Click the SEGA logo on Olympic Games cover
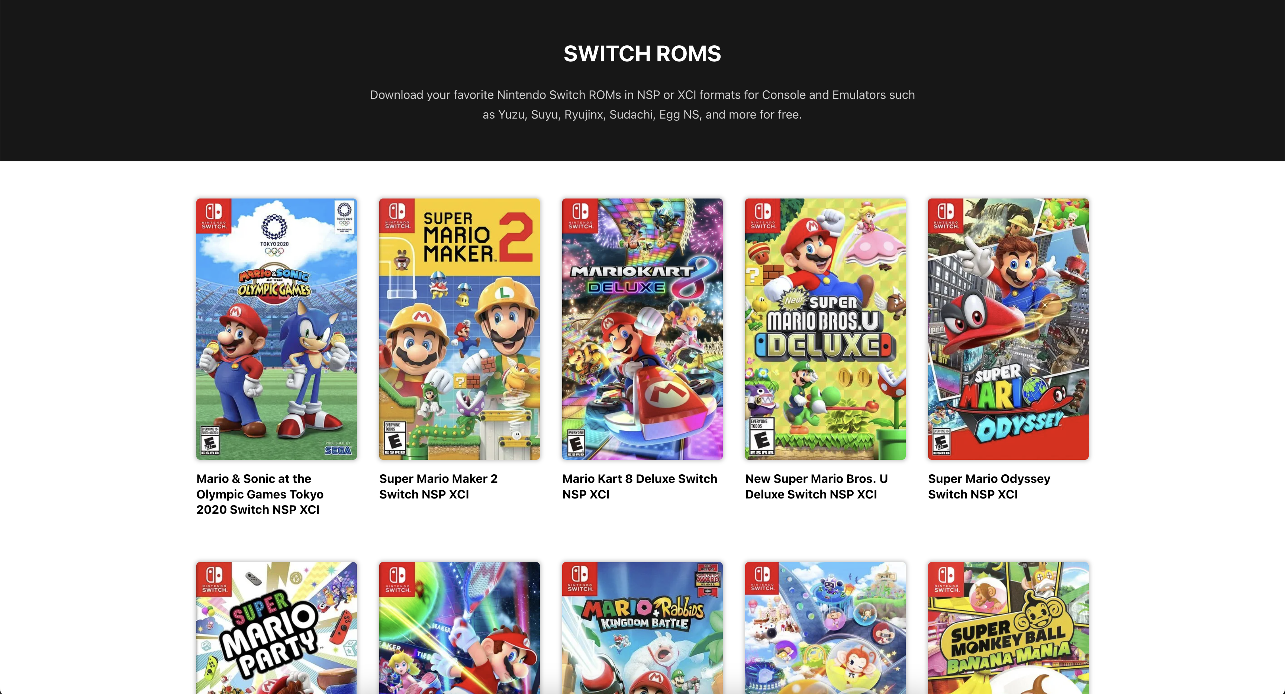The image size is (1285, 694). coord(338,450)
